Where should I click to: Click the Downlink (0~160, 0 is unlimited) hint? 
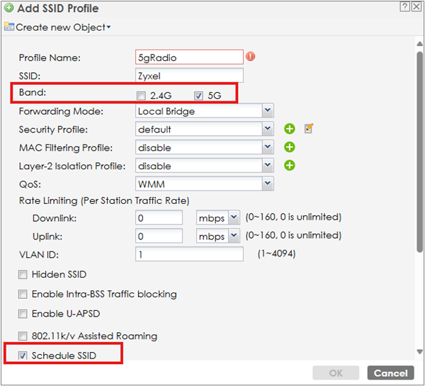293,217
